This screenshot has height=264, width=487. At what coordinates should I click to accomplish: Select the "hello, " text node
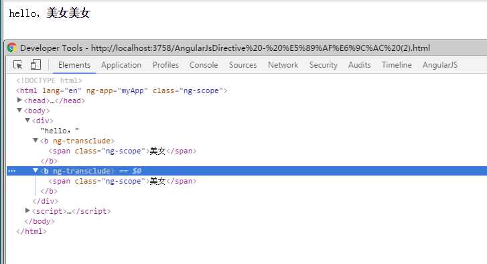[x=60, y=131]
